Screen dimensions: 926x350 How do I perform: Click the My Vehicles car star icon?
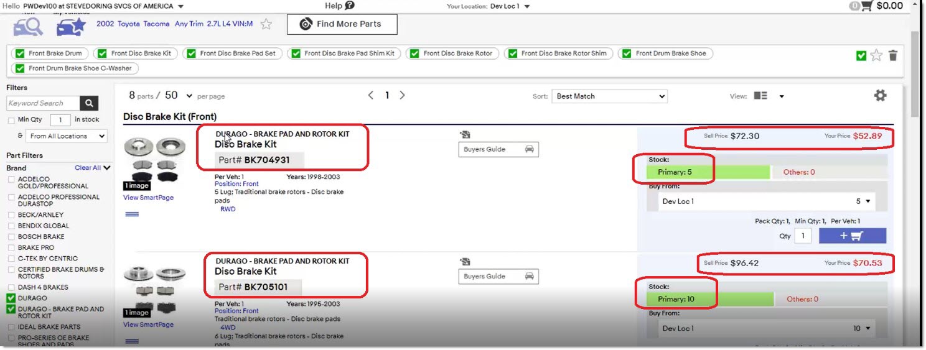pos(70,27)
